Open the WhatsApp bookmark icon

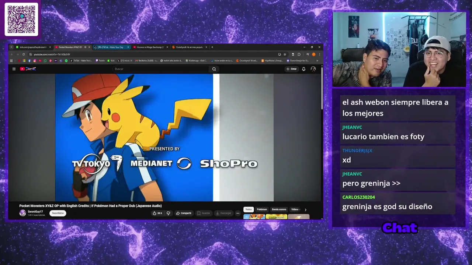45,60
